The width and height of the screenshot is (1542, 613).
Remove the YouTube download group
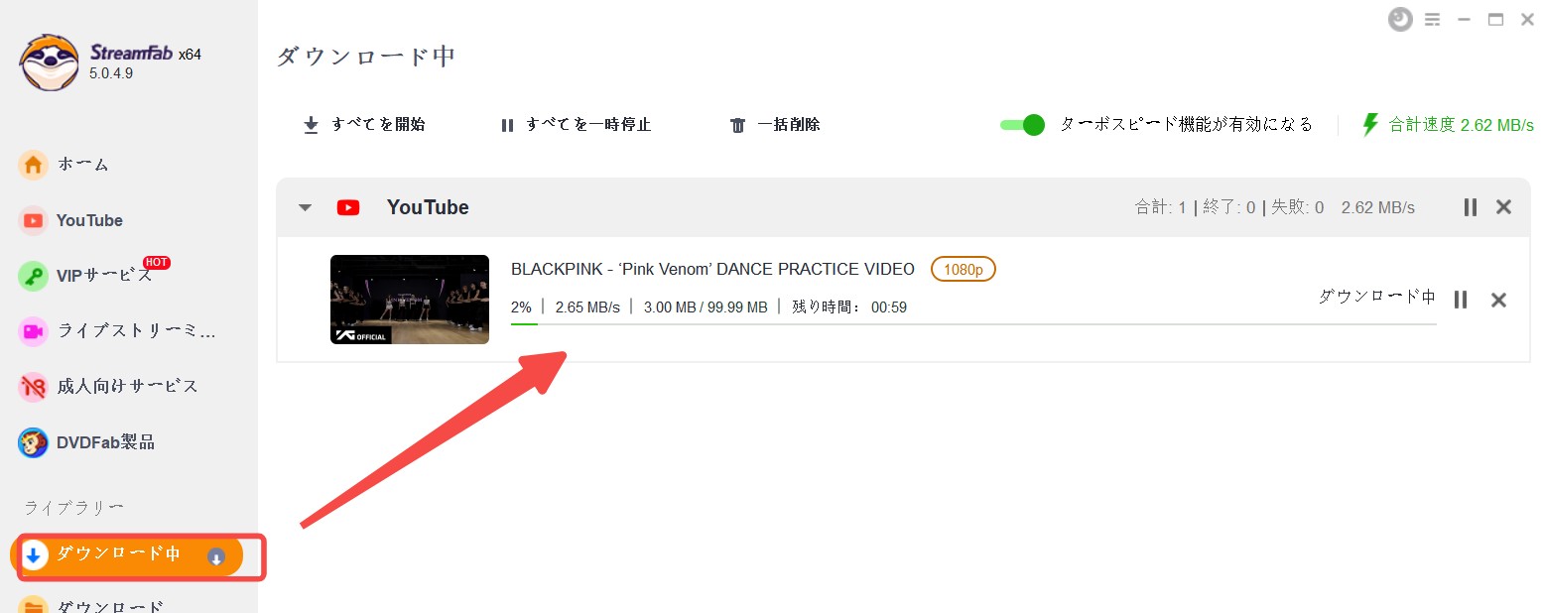coord(1503,207)
